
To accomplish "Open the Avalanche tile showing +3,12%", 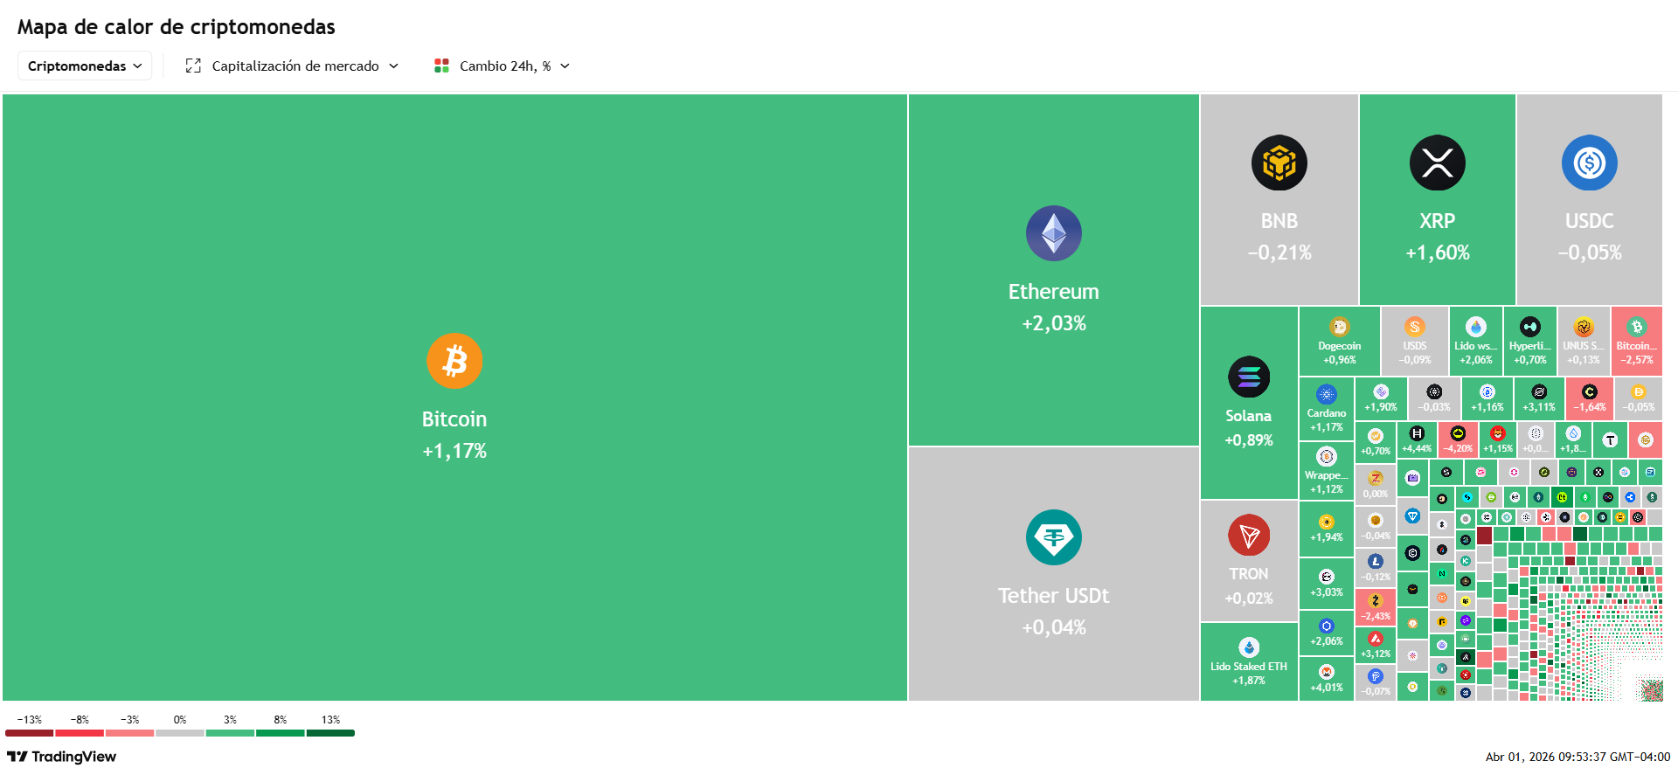I will (x=1376, y=645).
